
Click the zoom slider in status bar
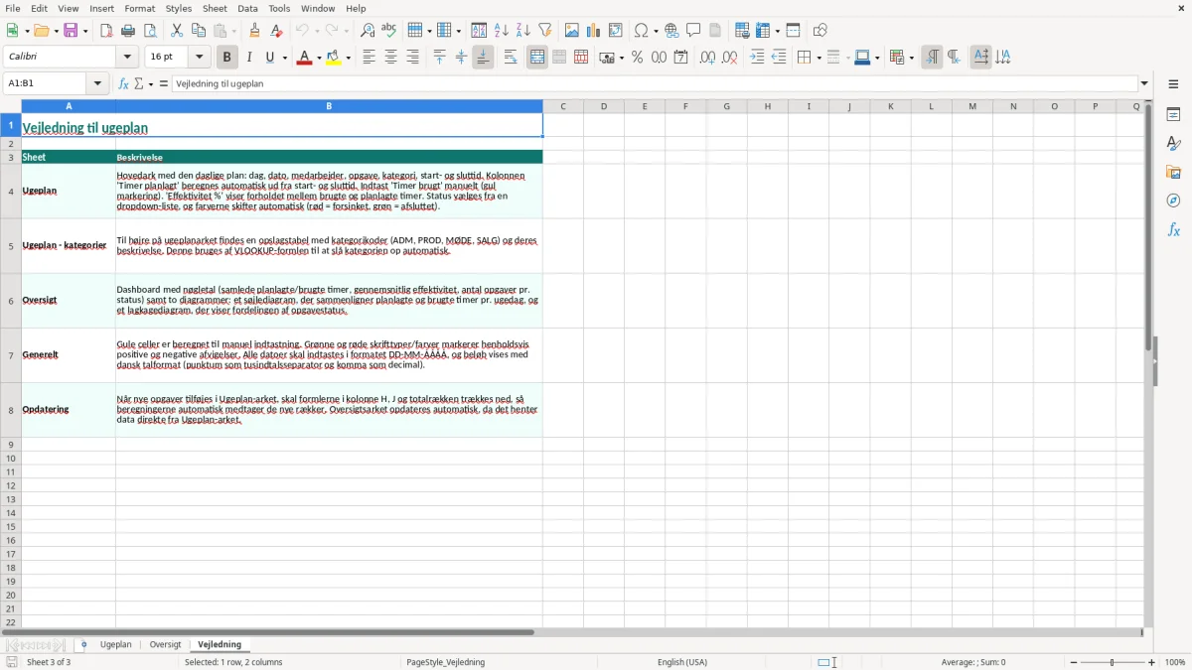click(1113, 662)
